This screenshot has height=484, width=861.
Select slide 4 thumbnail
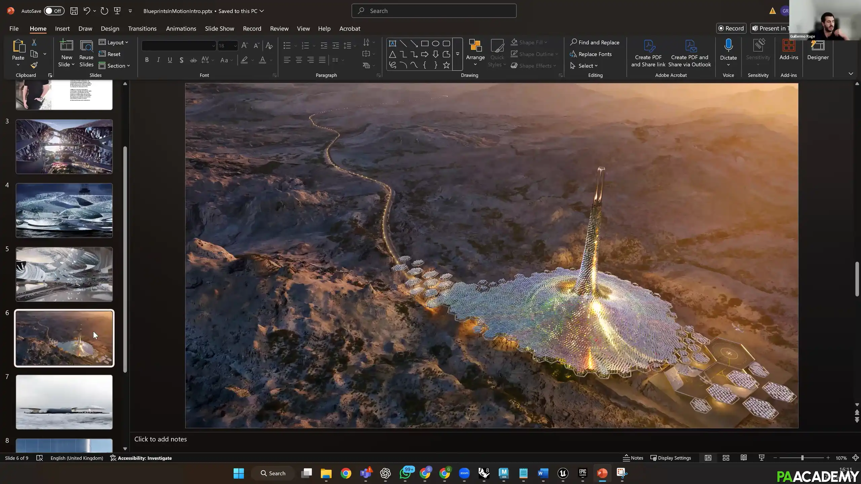64,210
